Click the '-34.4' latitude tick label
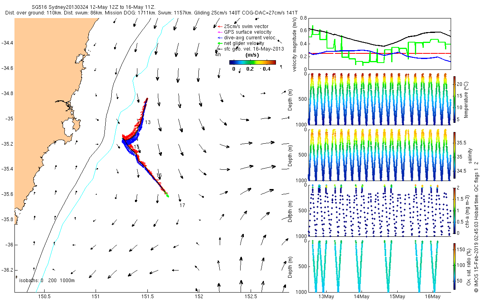The width and height of the screenshot is (482, 301). click(7, 43)
